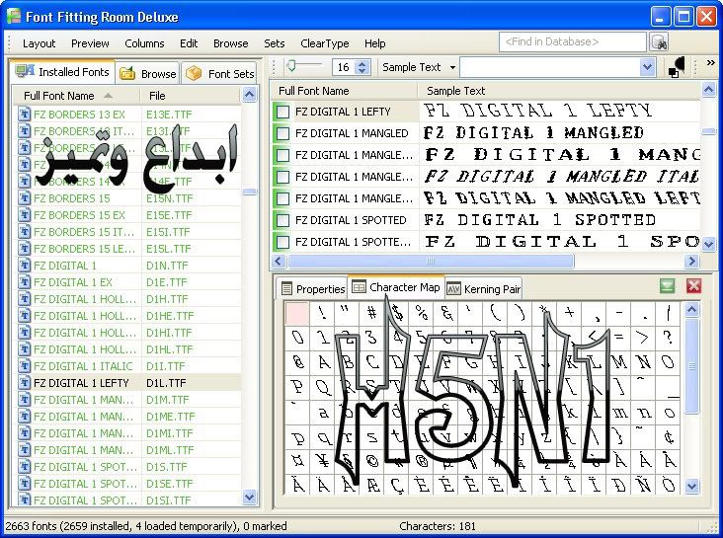
Task: Click the database search icon next to Find field
Action: pyautogui.click(x=659, y=42)
